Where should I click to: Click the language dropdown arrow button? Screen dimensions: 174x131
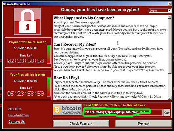coord(169,11)
